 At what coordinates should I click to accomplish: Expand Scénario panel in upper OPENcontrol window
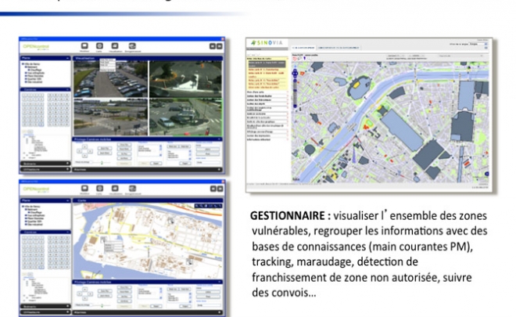tap(67, 164)
